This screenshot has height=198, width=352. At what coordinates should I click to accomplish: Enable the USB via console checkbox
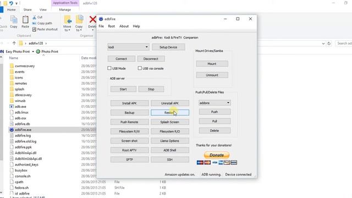140,68
